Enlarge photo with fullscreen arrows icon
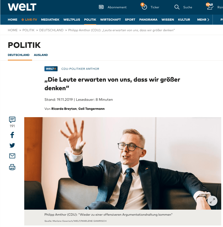This screenshot has height=227, width=223. point(212,201)
